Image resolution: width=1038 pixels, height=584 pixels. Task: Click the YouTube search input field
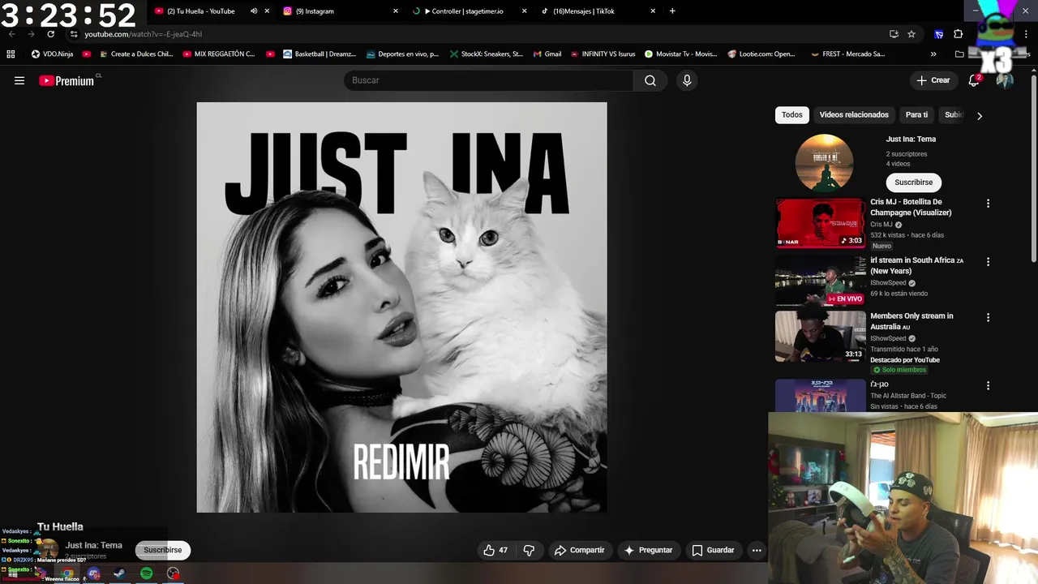click(489, 80)
